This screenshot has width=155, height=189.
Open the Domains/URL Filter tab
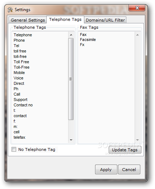[x=105, y=20]
